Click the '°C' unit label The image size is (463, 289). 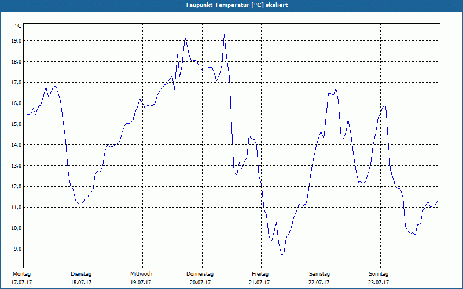(19, 26)
